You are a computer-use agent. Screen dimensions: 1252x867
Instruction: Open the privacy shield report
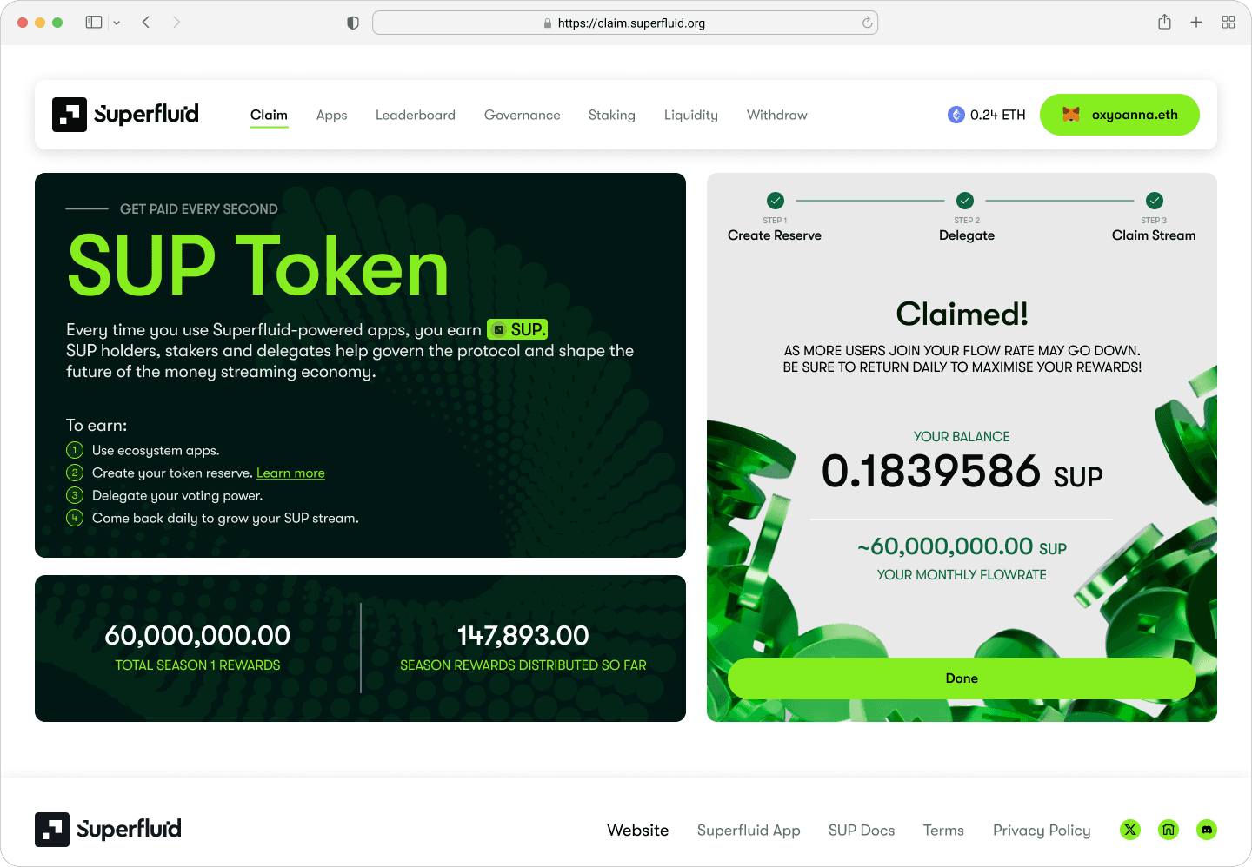[353, 23]
